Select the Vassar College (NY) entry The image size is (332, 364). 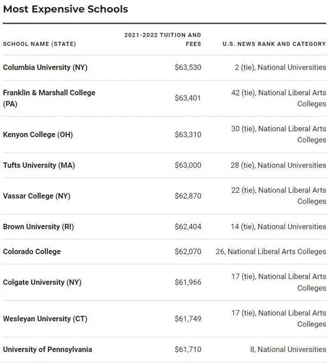click(x=37, y=196)
